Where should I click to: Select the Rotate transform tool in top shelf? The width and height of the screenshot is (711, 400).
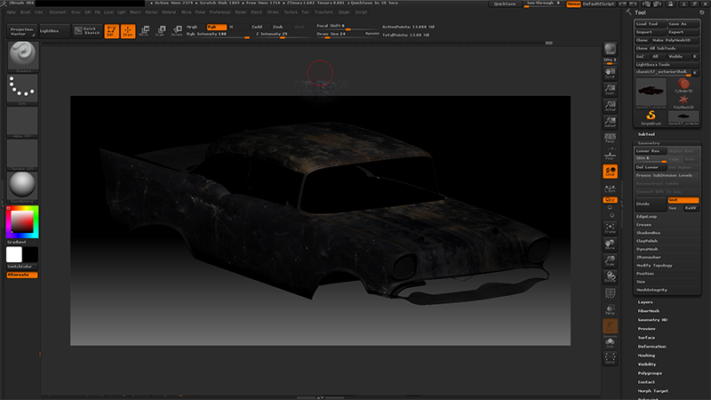[177, 31]
